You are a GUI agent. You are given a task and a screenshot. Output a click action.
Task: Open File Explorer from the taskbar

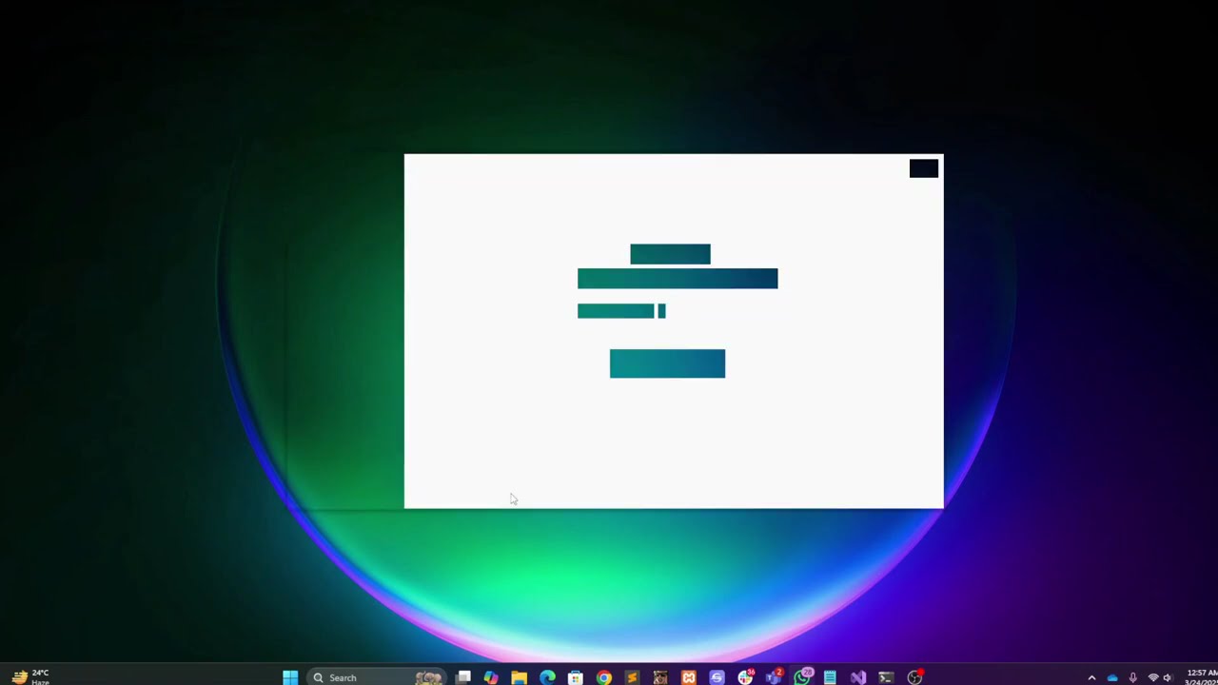pos(519,677)
